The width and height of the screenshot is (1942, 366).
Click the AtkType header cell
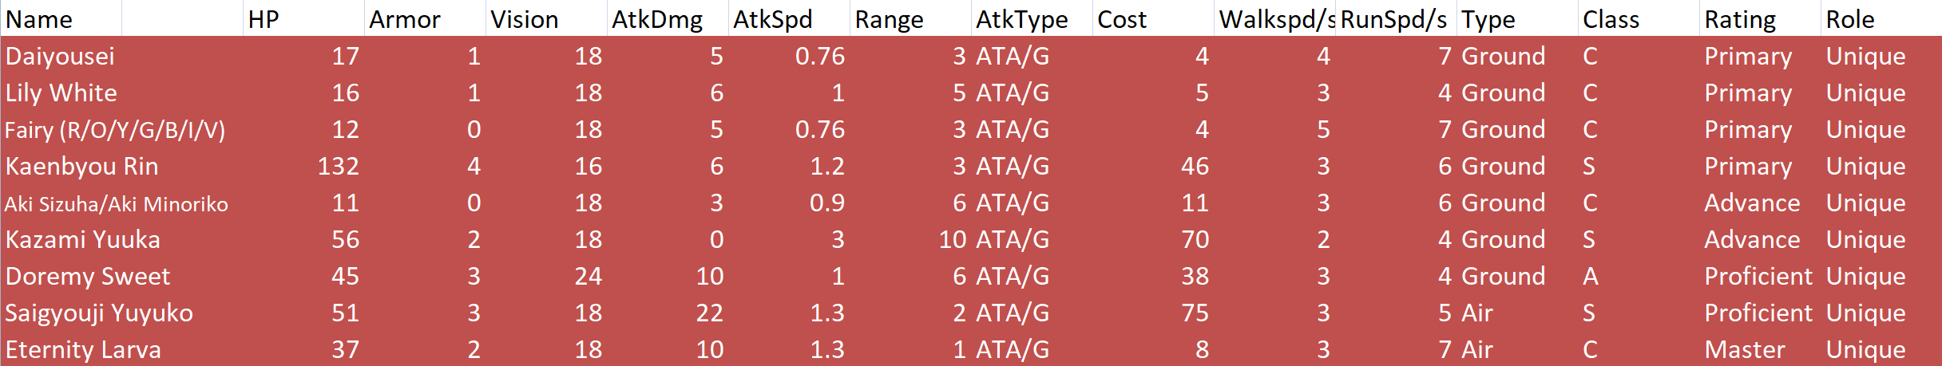[1021, 19]
